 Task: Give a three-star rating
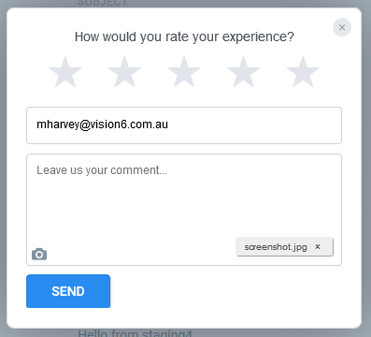click(184, 72)
